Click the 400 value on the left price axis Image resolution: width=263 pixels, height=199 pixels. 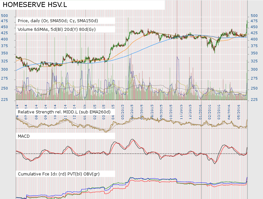5,39
